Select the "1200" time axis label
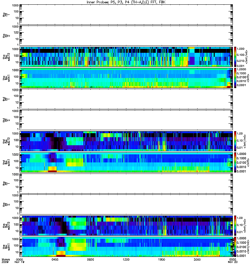The width and height of the screenshot is (252, 269). click(x=126, y=259)
